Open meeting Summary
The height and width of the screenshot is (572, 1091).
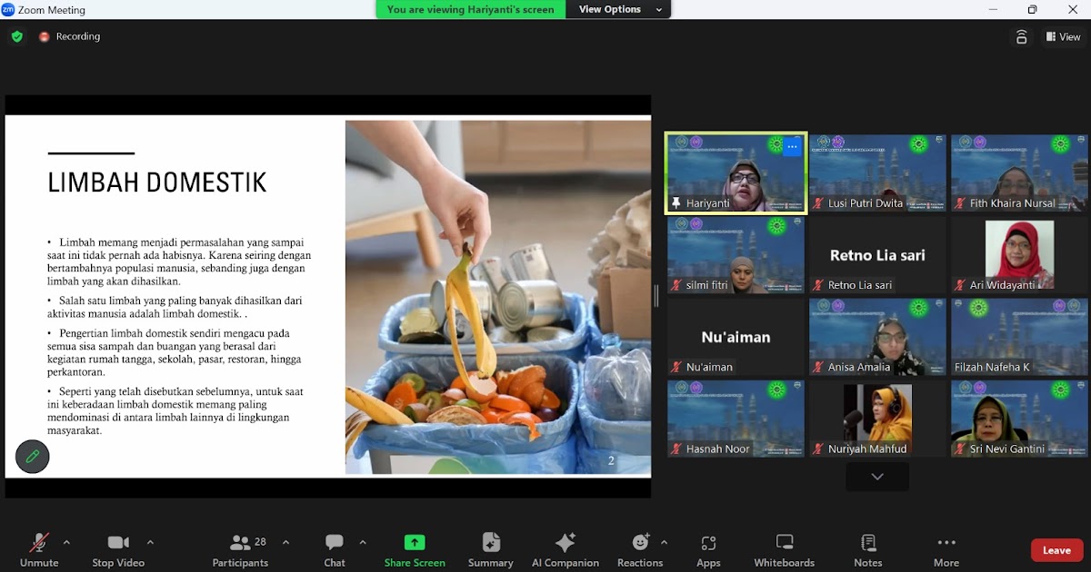pyautogui.click(x=491, y=549)
